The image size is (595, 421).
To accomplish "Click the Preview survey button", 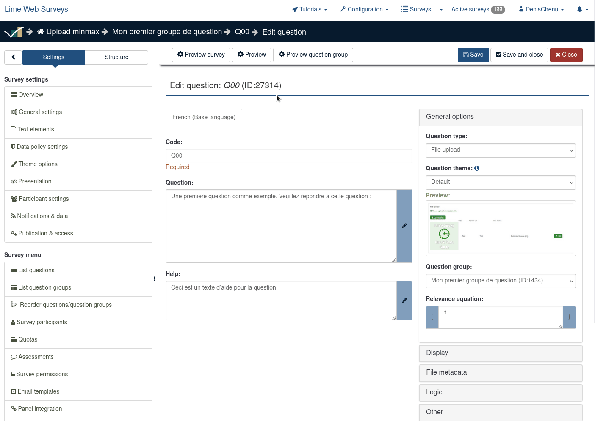I will [x=201, y=55].
